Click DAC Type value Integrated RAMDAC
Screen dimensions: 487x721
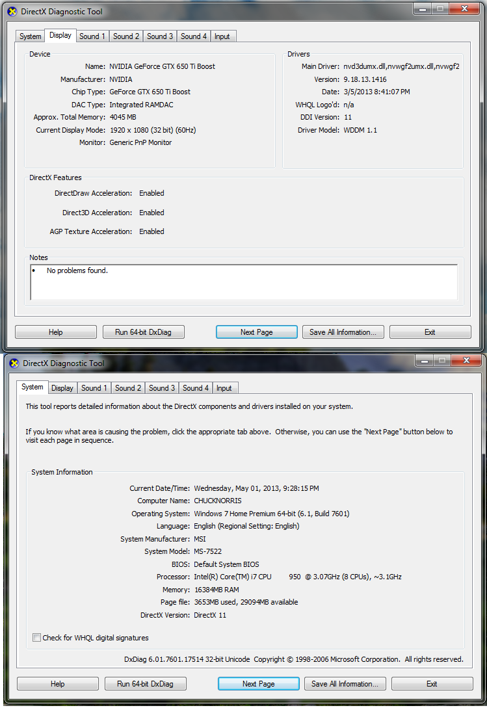click(141, 105)
